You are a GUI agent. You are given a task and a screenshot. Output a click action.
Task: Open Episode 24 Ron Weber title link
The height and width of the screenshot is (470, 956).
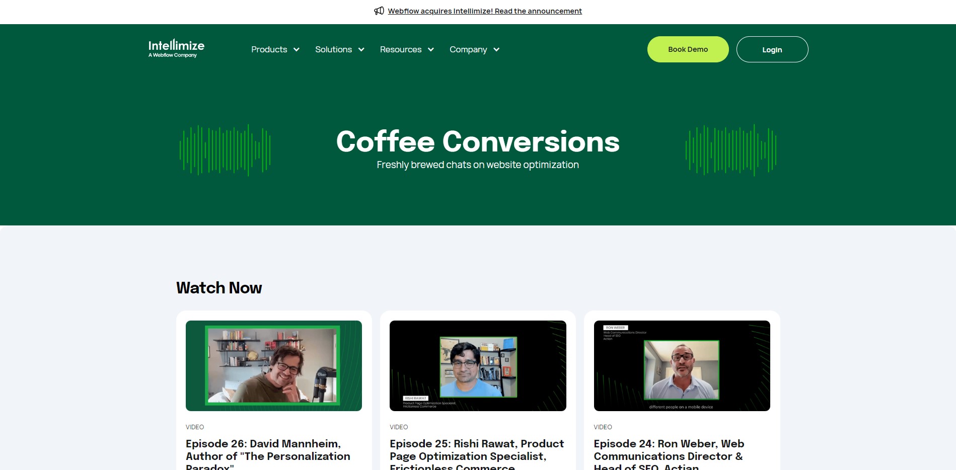pos(669,454)
